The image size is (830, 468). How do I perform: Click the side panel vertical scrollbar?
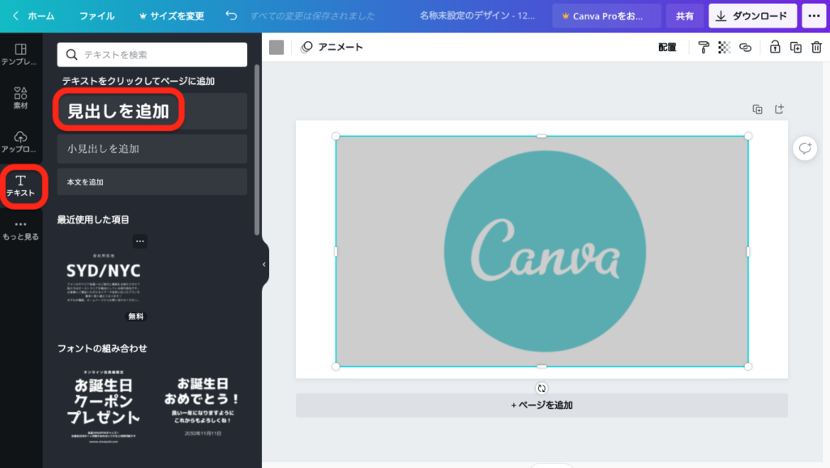point(257,150)
